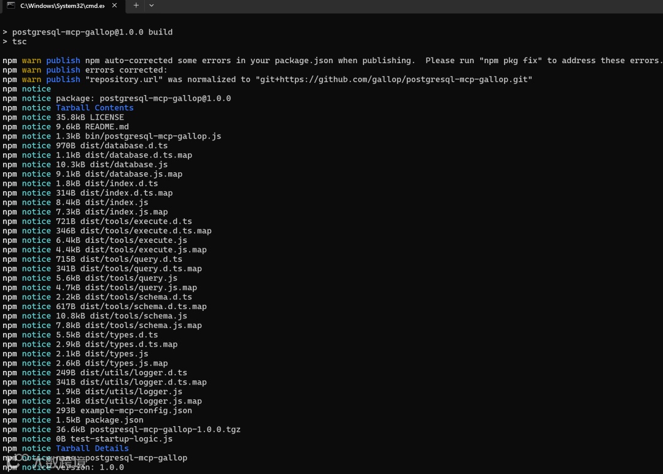663x474 pixels.
Task: Click the 'dist/tools/schema.js.map' entry
Action: click(143, 326)
